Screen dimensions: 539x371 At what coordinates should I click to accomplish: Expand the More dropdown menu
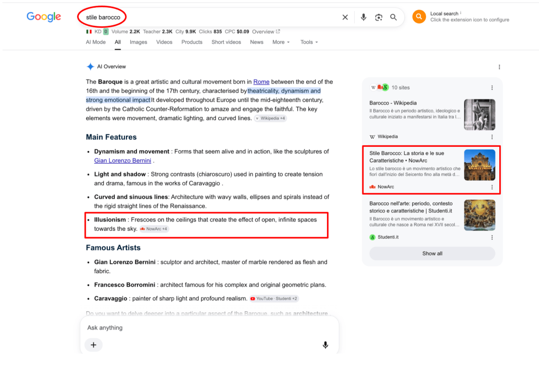click(281, 42)
